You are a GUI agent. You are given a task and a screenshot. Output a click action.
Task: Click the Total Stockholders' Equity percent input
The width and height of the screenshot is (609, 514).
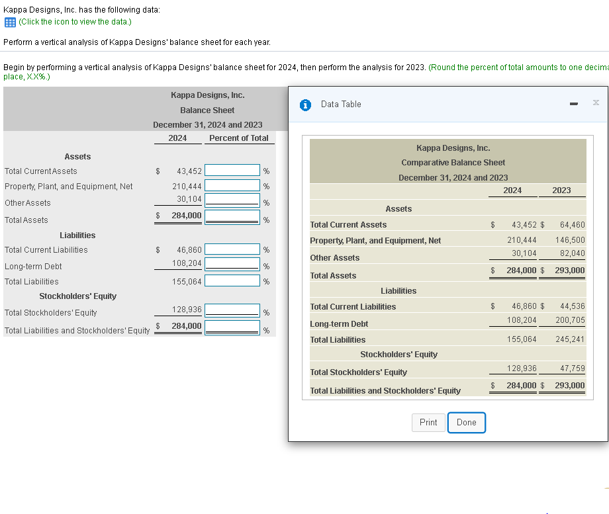tap(232, 310)
